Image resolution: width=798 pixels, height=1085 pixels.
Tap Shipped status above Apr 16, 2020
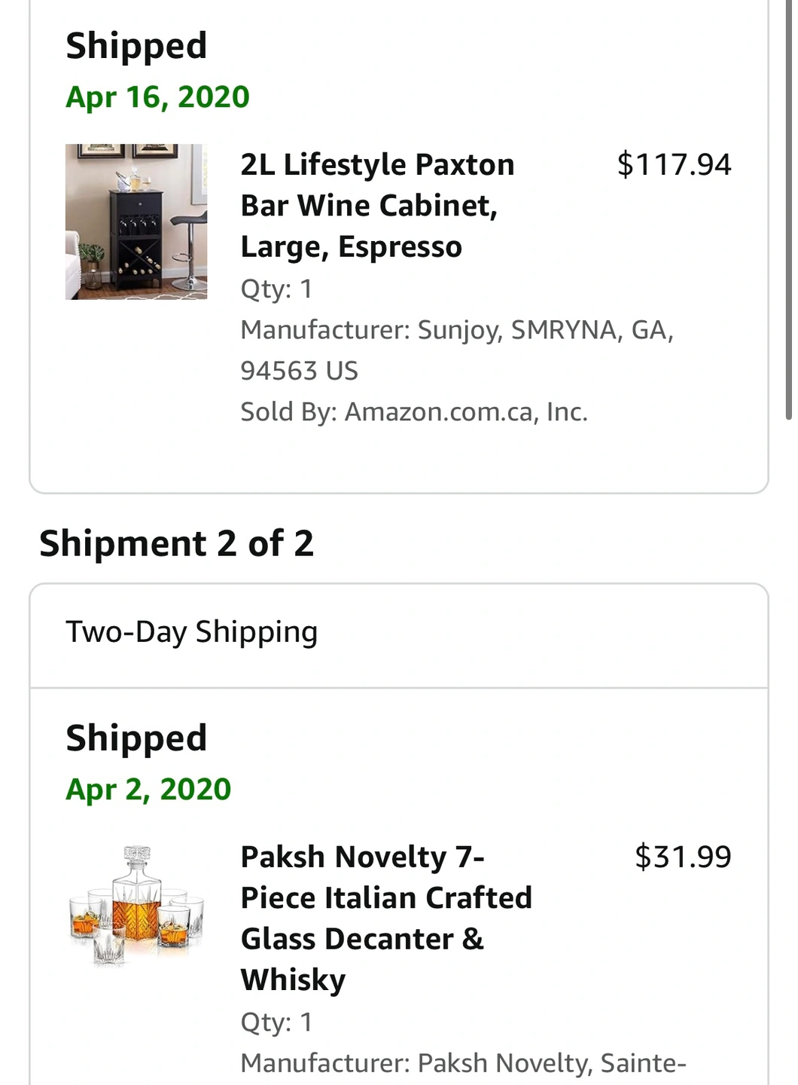coord(136,45)
